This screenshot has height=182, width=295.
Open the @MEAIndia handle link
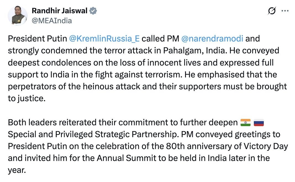tap(52, 20)
